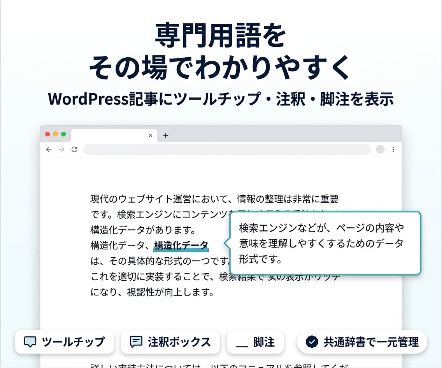Click the browser back arrow

pyautogui.click(x=49, y=149)
